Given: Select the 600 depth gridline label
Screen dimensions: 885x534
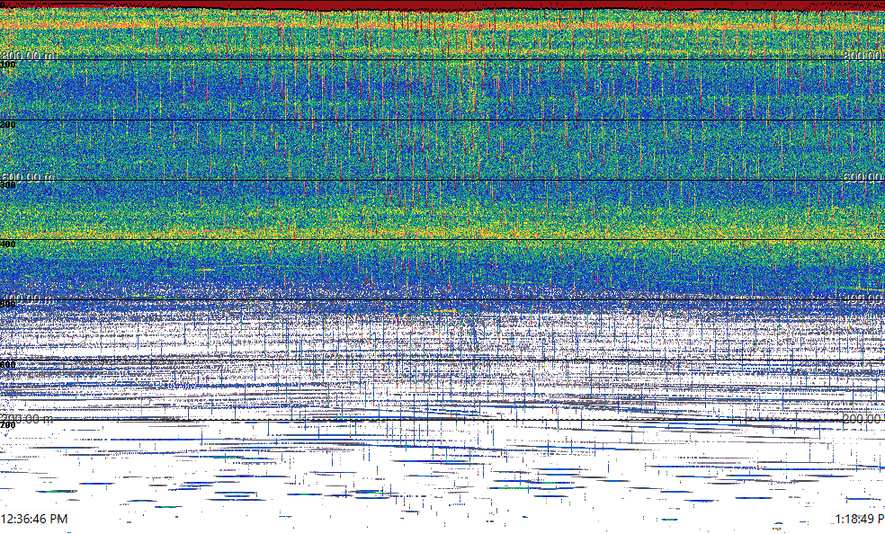Looking at the screenshot, I should click(8, 365).
